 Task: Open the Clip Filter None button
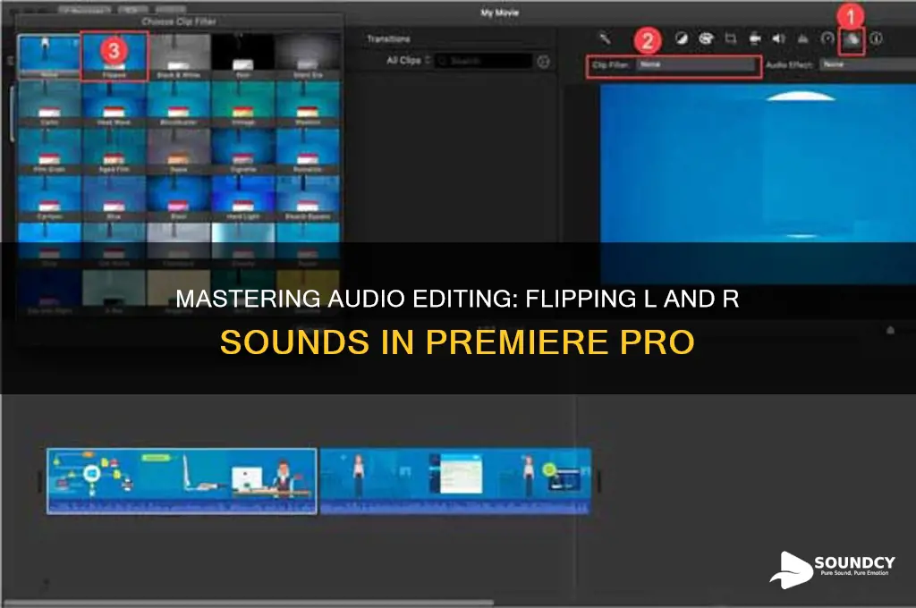coord(696,65)
